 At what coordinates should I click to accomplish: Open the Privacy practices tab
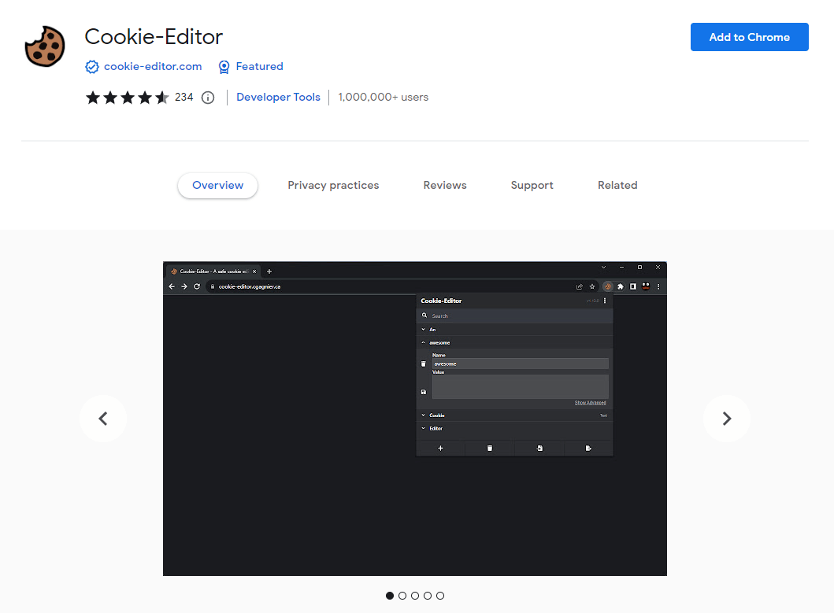(x=333, y=186)
